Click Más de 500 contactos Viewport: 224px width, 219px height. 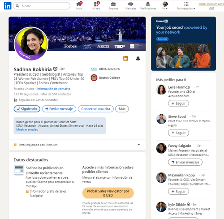56,94
